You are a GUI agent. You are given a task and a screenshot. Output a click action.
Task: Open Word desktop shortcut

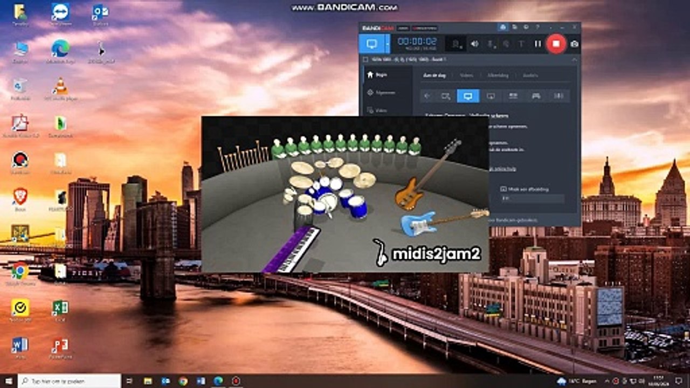20,348
